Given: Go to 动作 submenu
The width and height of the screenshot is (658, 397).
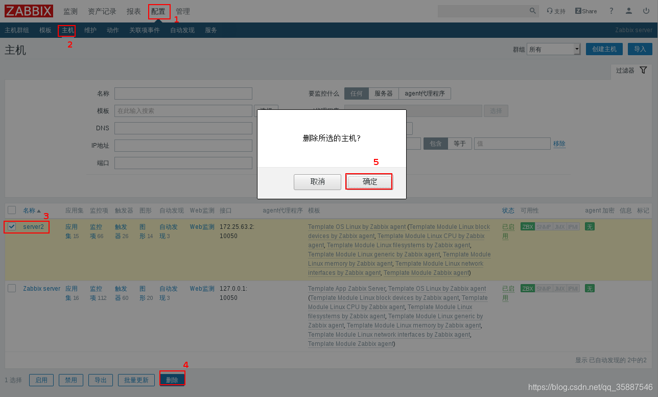Looking at the screenshot, I should tap(113, 30).
